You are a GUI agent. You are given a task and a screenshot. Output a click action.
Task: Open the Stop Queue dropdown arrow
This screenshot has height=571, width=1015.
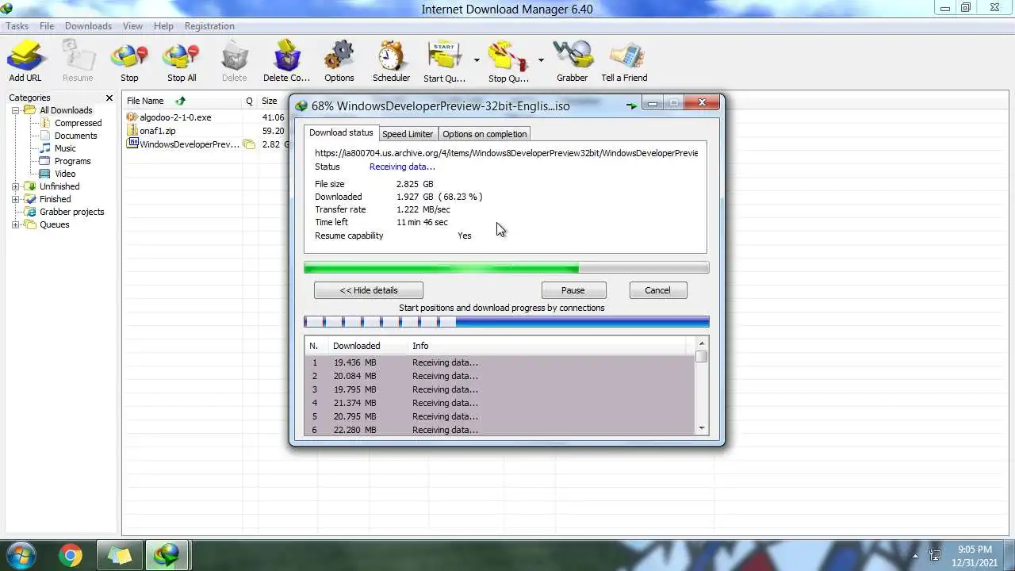click(541, 60)
